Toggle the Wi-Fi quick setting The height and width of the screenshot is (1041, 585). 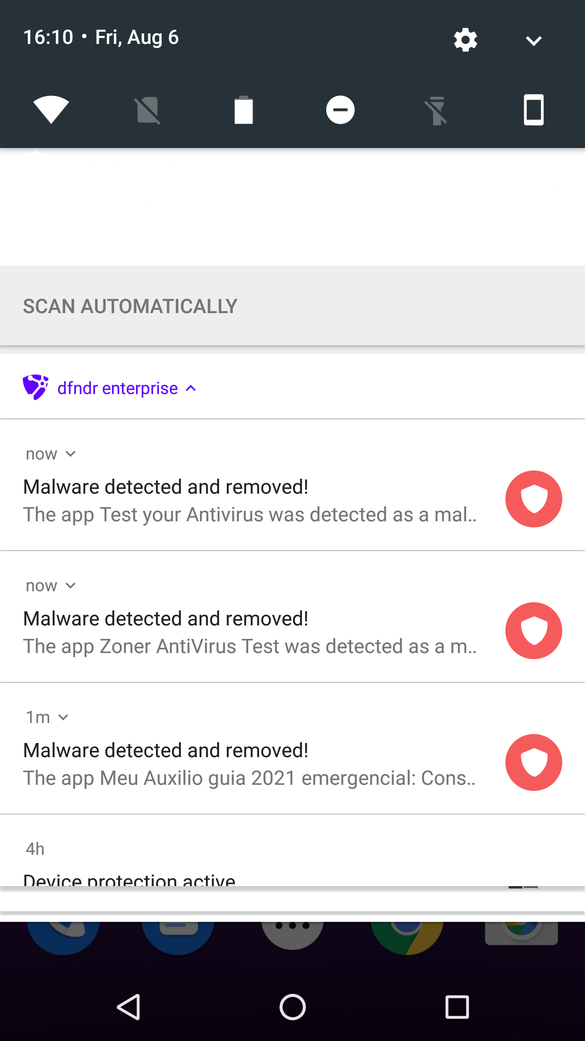[x=51, y=110]
